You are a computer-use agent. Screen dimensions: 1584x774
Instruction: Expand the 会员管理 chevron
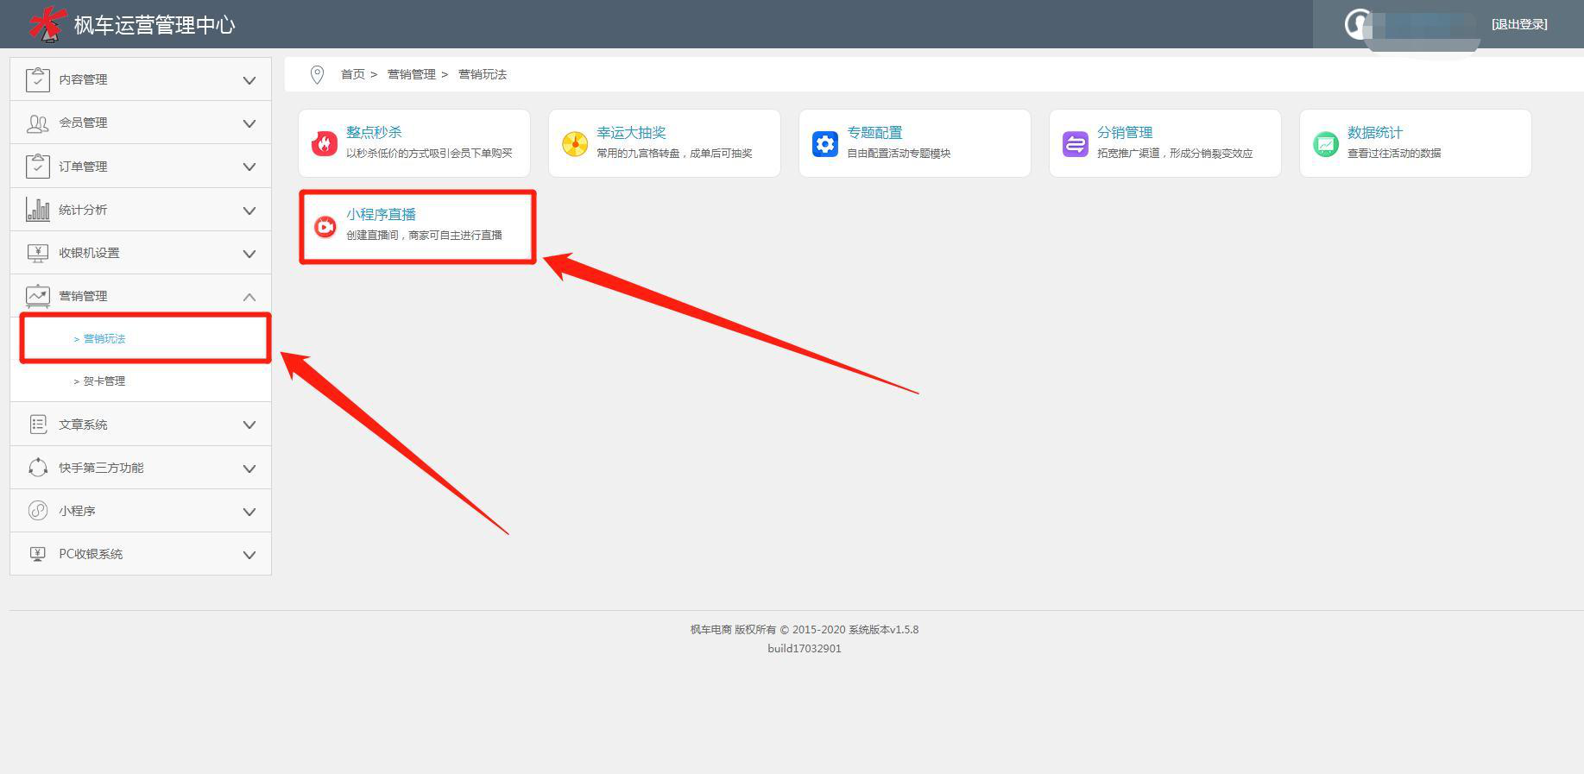[249, 123]
